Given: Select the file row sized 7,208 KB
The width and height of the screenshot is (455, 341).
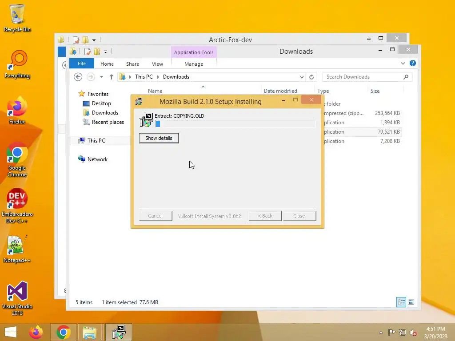Looking at the screenshot, I should pyautogui.click(x=363, y=141).
